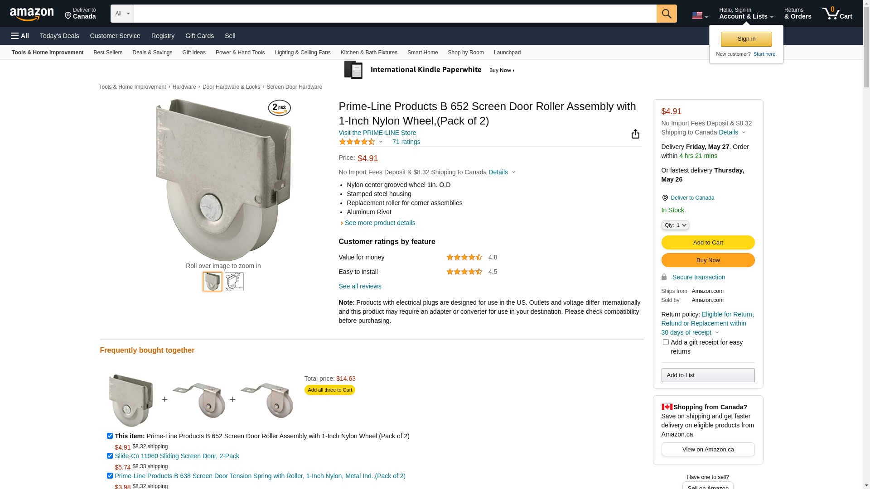The width and height of the screenshot is (870, 489).
Task: Open the shopping cart icon
Action: tap(837, 14)
